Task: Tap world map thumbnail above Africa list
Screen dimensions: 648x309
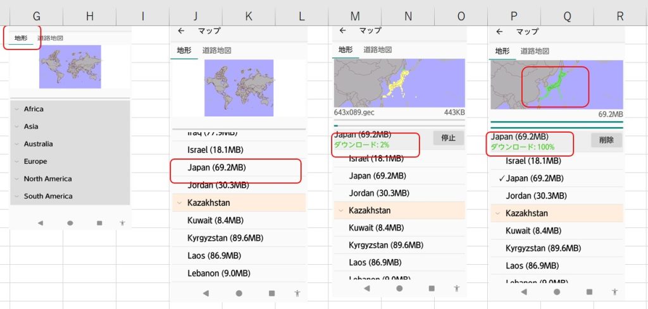Action: (70, 67)
